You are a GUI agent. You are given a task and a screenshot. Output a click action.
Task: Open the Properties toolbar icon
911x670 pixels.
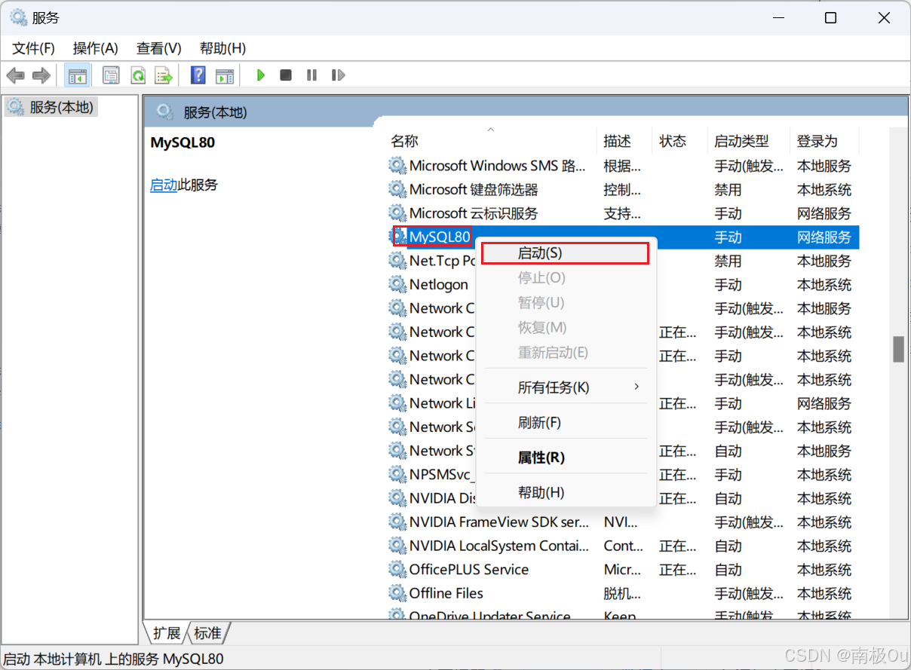(111, 75)
